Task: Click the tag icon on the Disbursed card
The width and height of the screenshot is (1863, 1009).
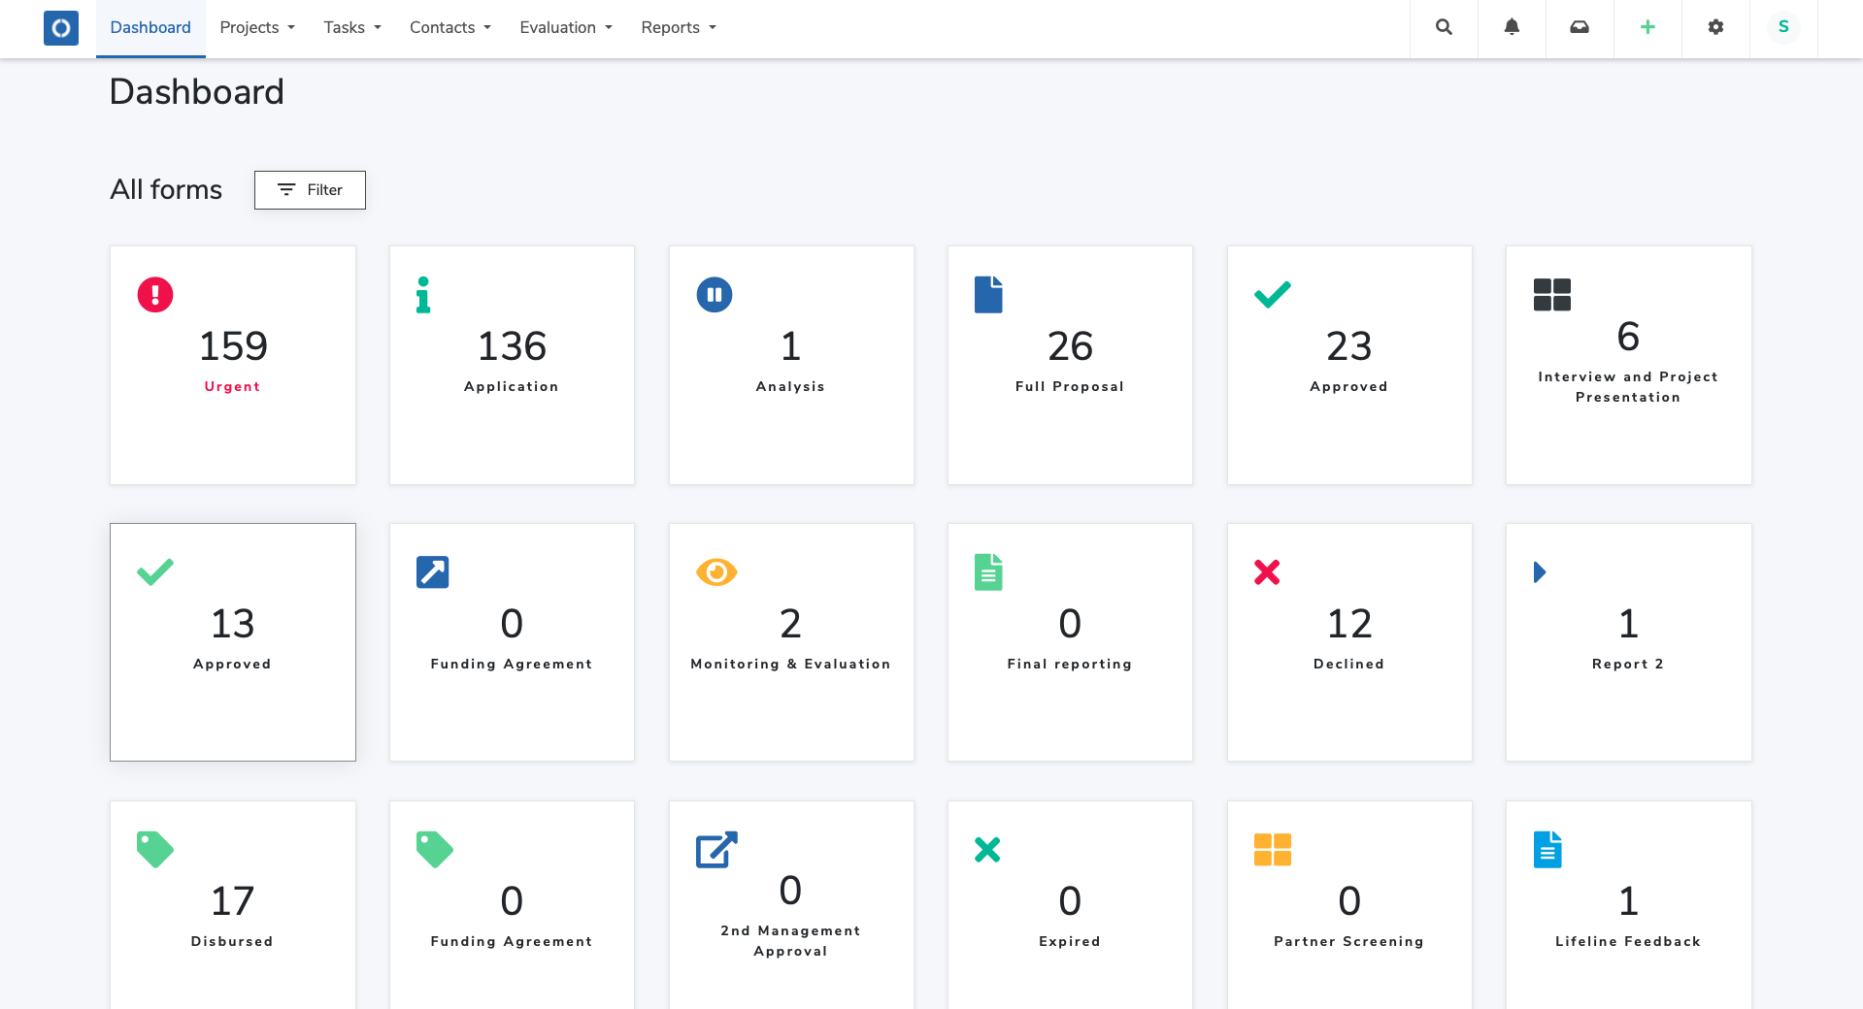Action: (x=155, y=850)
